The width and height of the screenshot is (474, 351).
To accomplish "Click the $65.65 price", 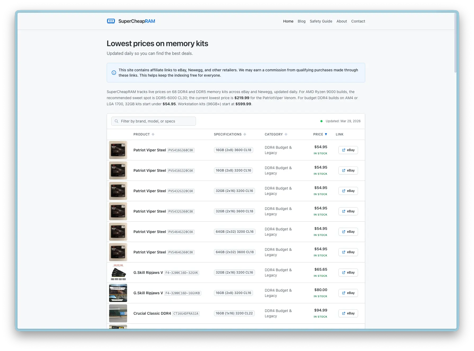I will [x=321, y=269].
